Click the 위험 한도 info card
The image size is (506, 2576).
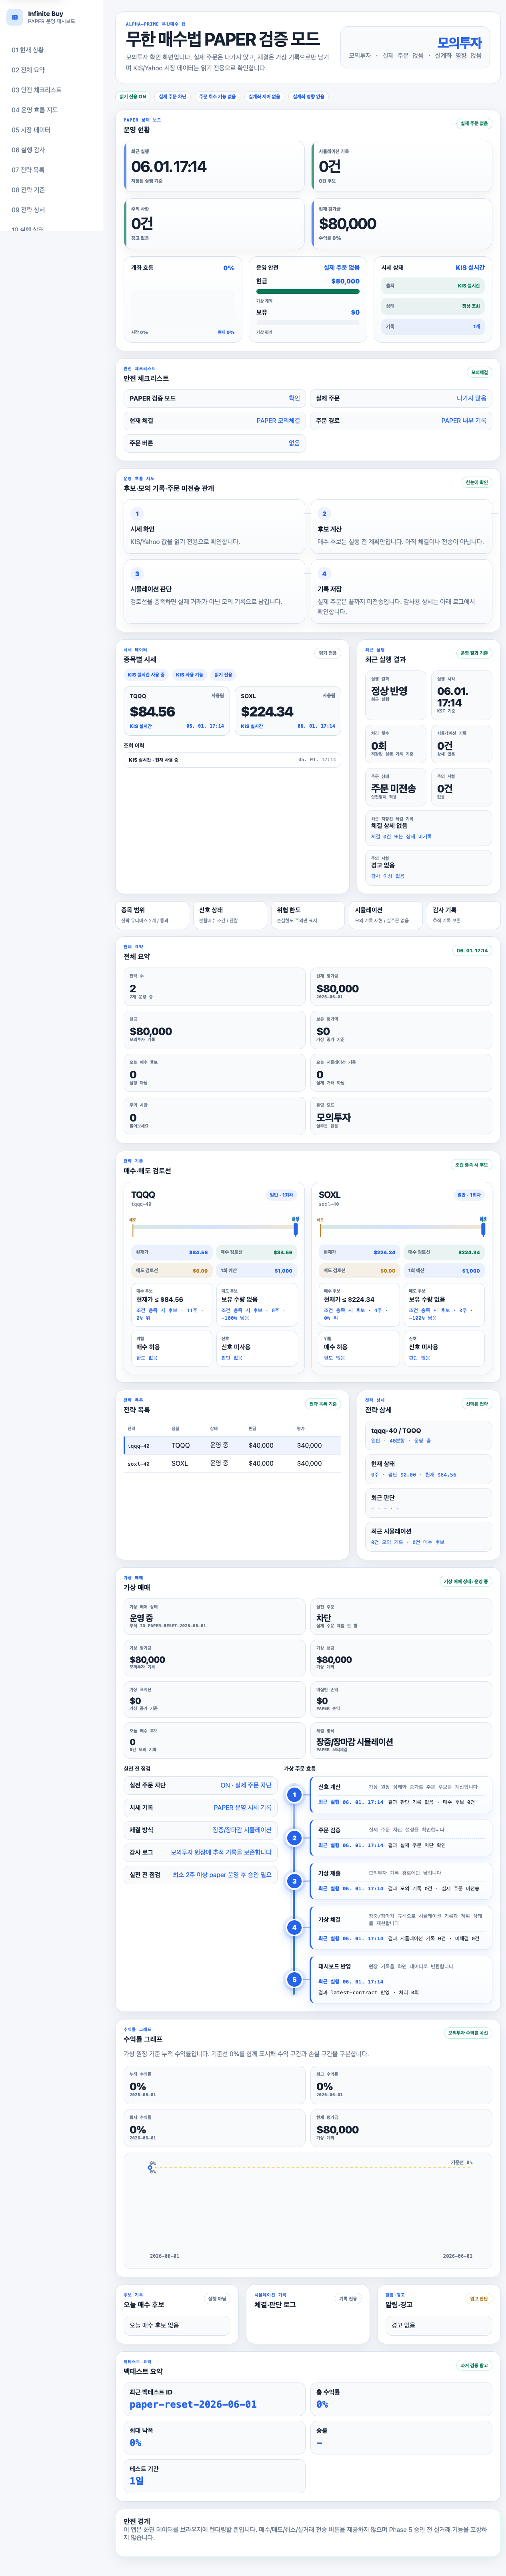coord(308,915)
